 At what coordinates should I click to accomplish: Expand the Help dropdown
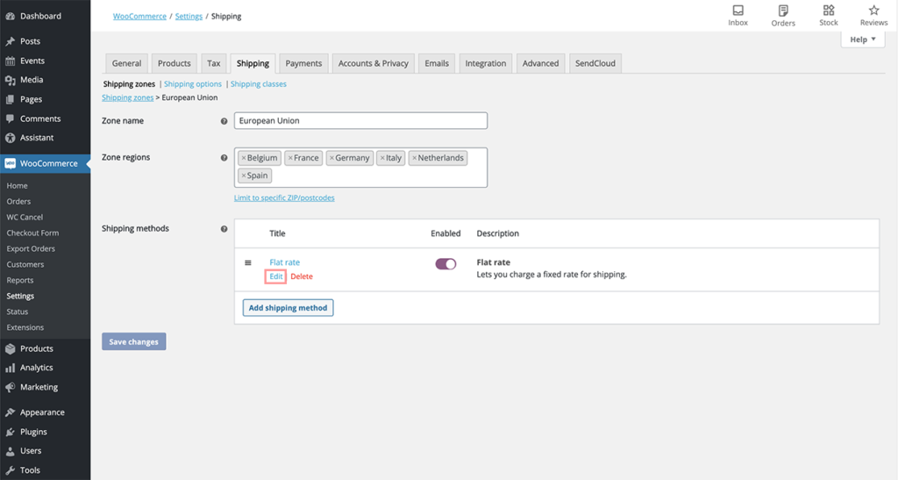pos(863,39)
